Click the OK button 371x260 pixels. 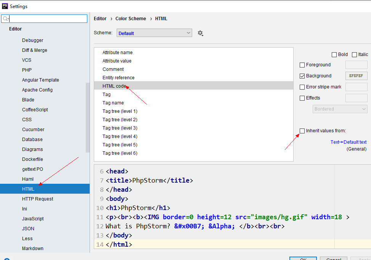[x=303, y=258]
